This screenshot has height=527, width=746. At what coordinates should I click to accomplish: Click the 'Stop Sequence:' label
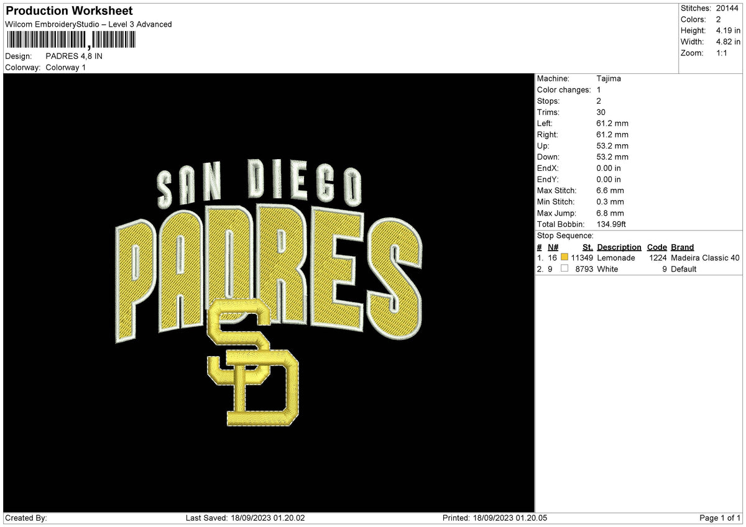click(565, 236)
